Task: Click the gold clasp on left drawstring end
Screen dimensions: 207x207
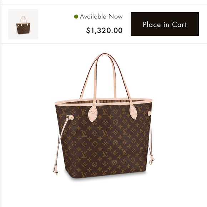Action: point(57,173)
